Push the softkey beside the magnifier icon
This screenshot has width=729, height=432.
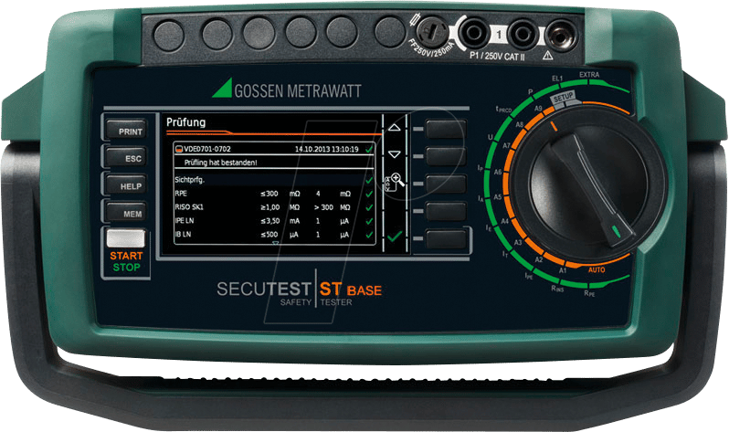pyautogui.click(x=446, y=184)
